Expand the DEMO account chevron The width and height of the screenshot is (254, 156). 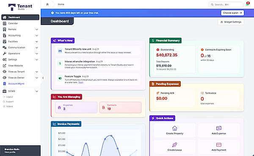37,91
